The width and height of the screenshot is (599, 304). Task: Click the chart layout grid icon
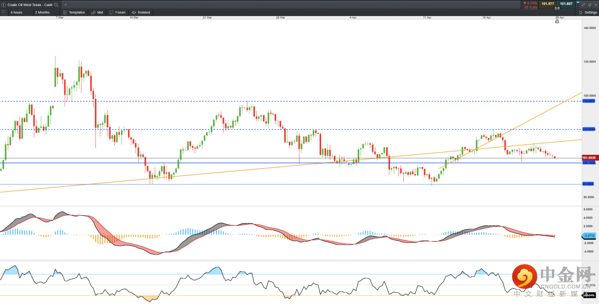[4, 12]
